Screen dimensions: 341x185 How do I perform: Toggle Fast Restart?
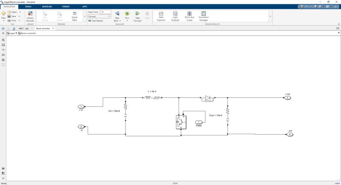pyautogui.click(x=95, y=21)
